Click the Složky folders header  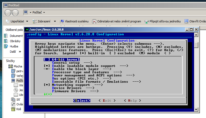click(x=11, y=61)
